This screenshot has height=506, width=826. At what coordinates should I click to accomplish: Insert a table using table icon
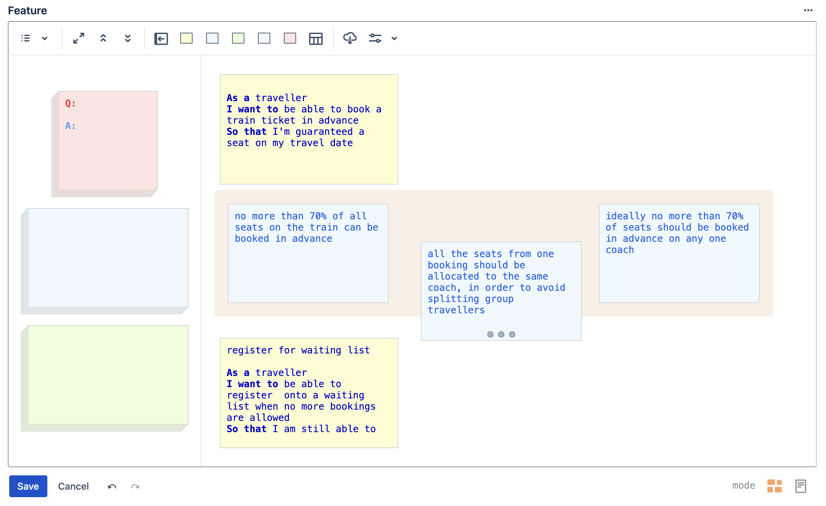click(x=316, y=38)
